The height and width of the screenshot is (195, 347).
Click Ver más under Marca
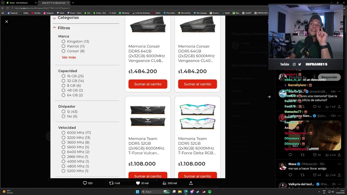tap(69, 57)
